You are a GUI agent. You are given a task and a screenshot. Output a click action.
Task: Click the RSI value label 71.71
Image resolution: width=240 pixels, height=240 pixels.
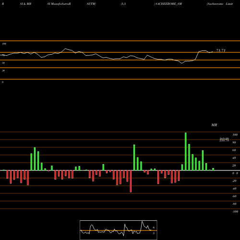pyautogui.click(x=221, y=50)
